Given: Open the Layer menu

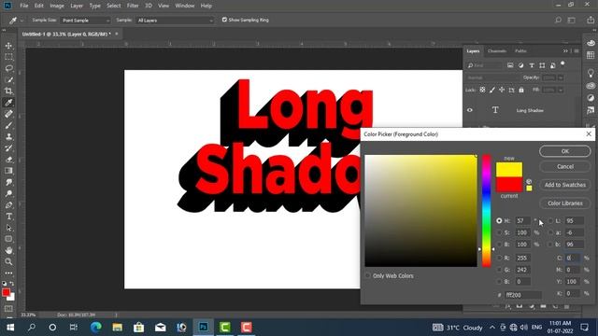Looking at the screenshot, I should 77,6.
